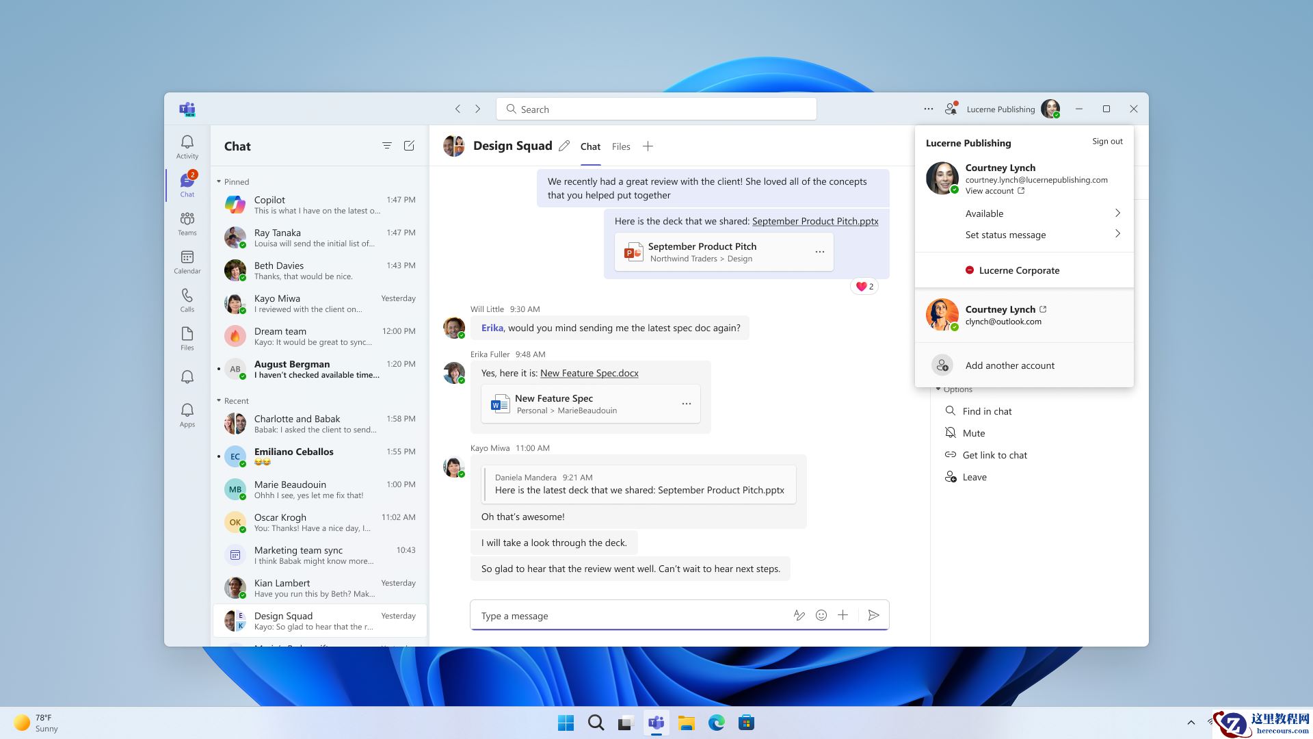Rename Design Squad with the pencil icon
The image size is (1313, 739).
tap(564, 145)
